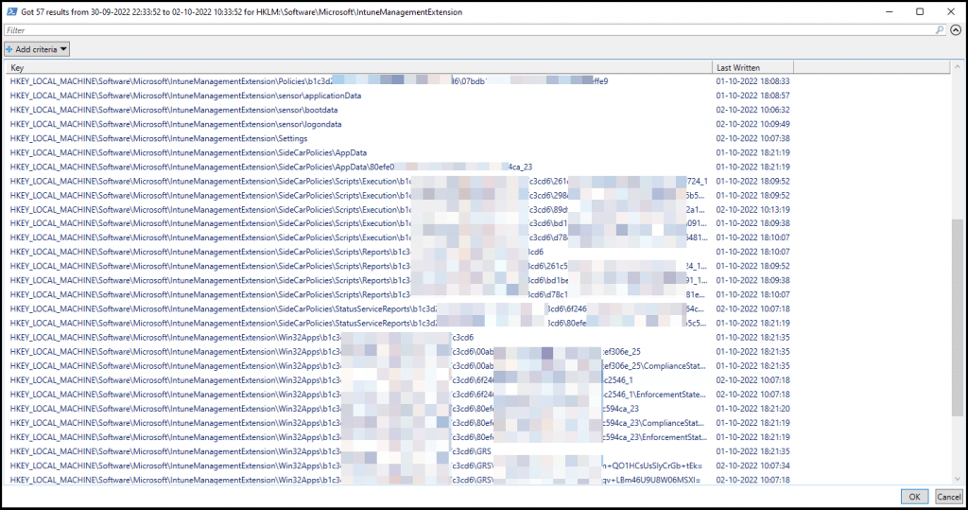Screen dimensions: 968x510
Task: Click the PowerShell icon in title bar
Action: tap(10, 11)
